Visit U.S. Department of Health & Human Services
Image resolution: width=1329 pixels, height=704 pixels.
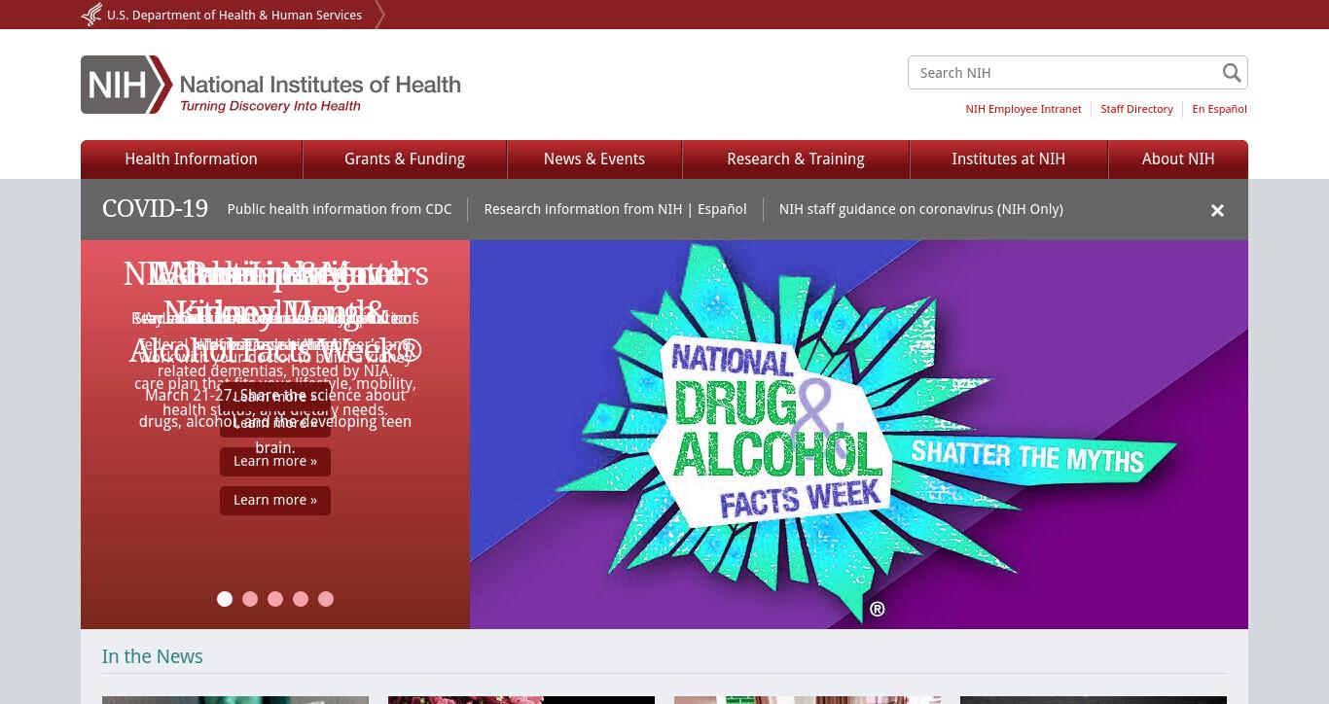pos(234,15)
